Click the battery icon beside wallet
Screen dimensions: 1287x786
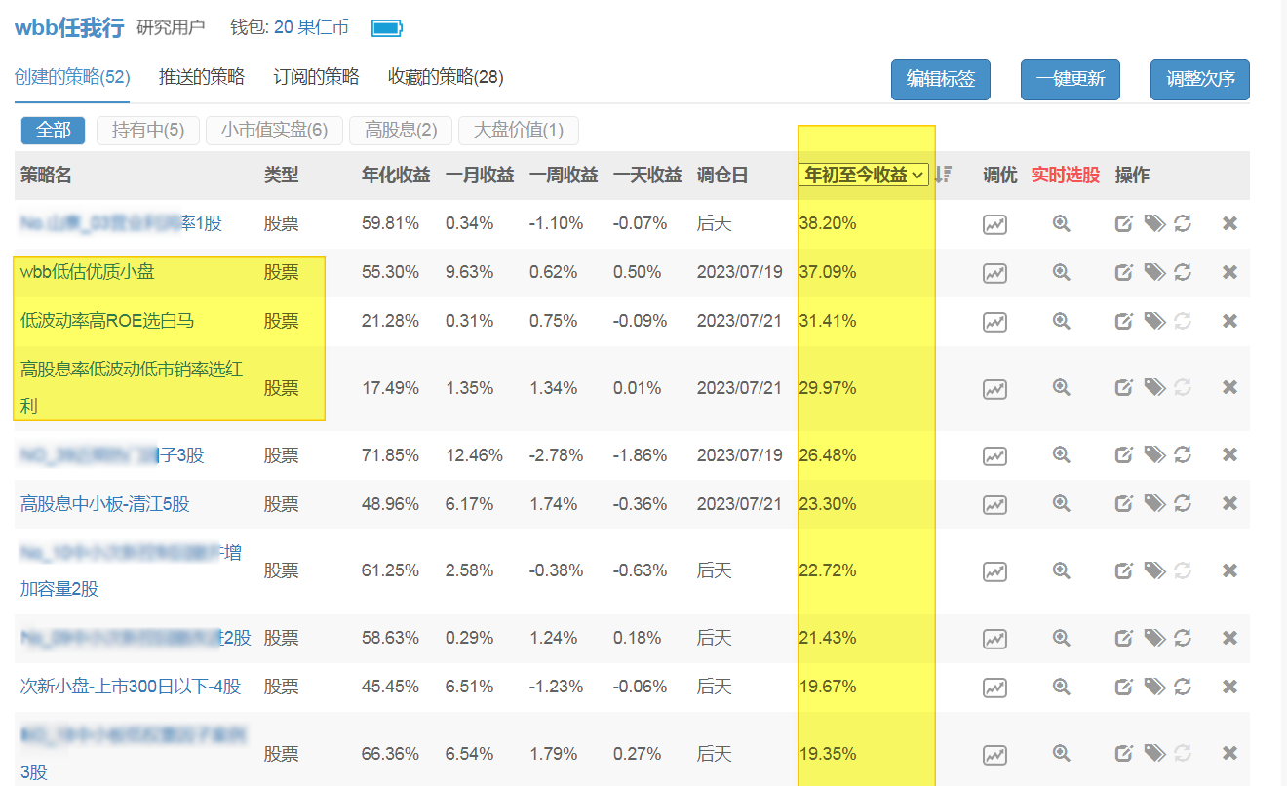(x=387, y=28)
